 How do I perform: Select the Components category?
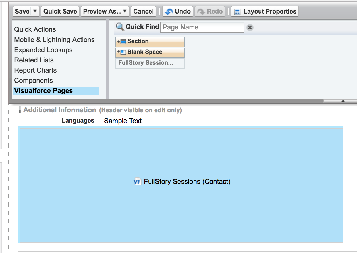(x=34, y=81)
